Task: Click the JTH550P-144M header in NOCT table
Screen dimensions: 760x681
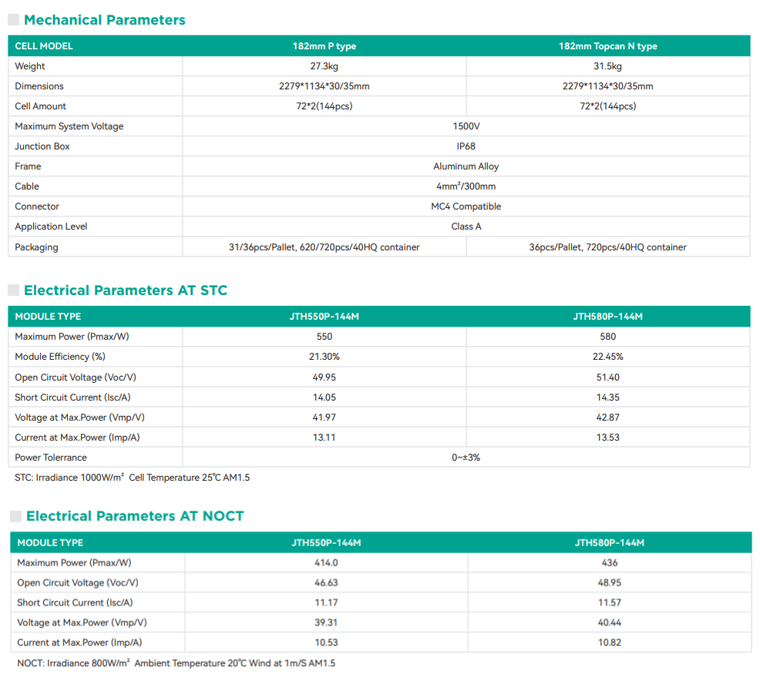Action: click(x=326, y=543)
